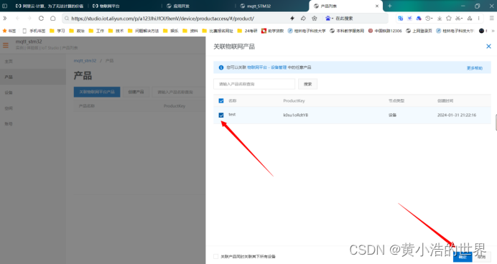Screen dimensions: 497x264
Task: Open the vertical three-dot more menu
Action: 478,19
